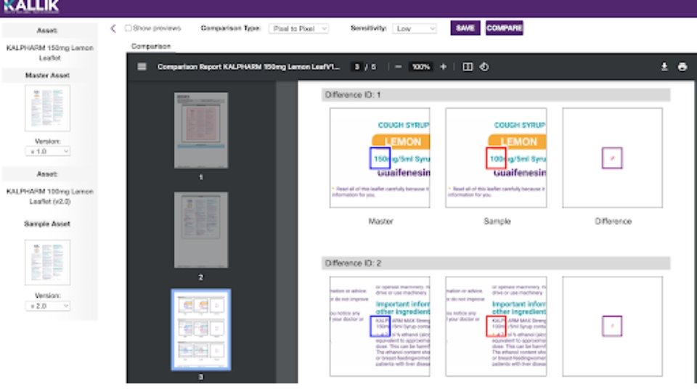
Task: Zoom in with the plus icon
Action: click(443, 67)
